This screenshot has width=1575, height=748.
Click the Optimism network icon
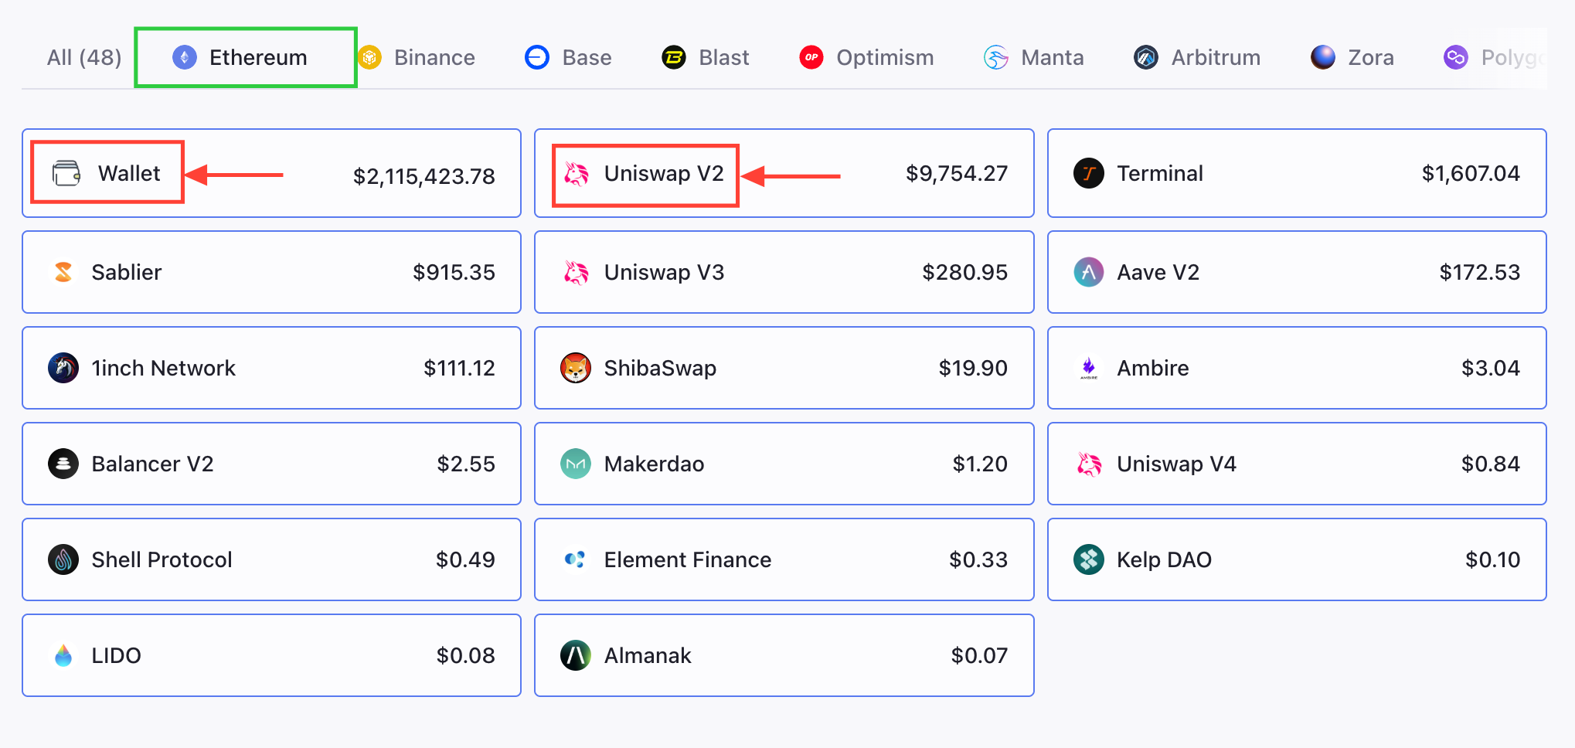coord(809,56)
